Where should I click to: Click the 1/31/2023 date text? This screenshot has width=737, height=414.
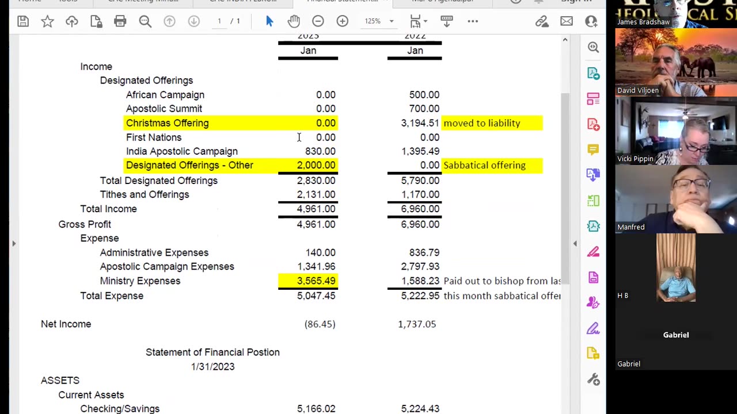click(212, 366)
